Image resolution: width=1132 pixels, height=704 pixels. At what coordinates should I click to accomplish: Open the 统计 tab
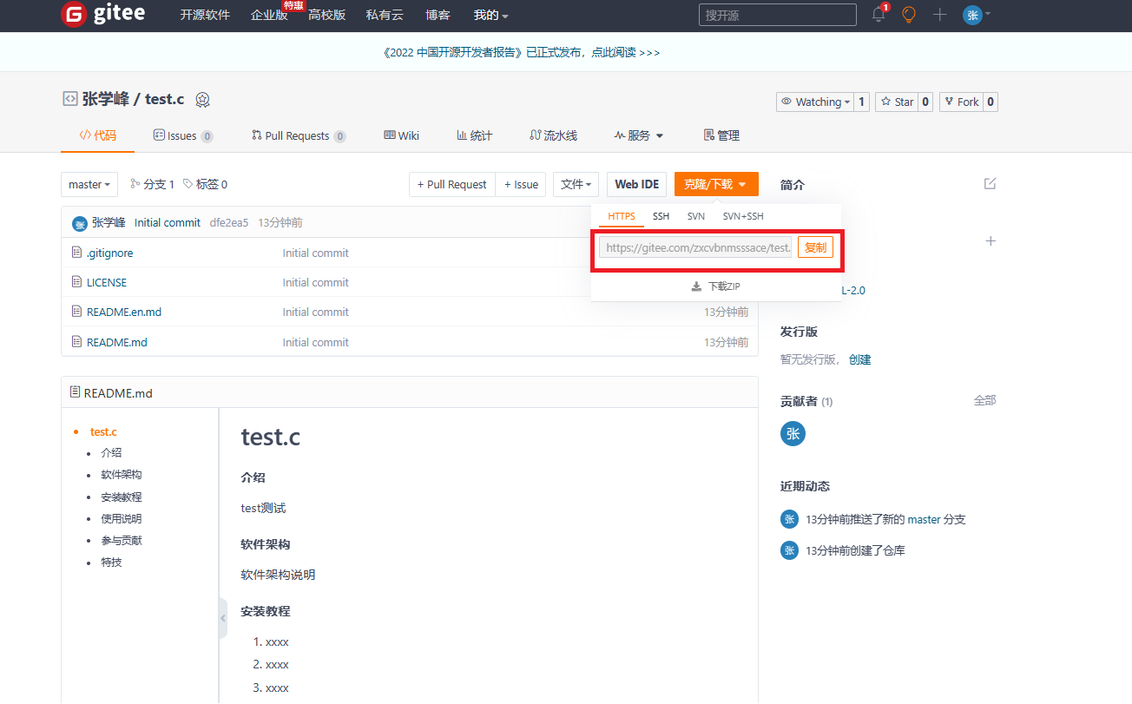[x=474, y=135]
